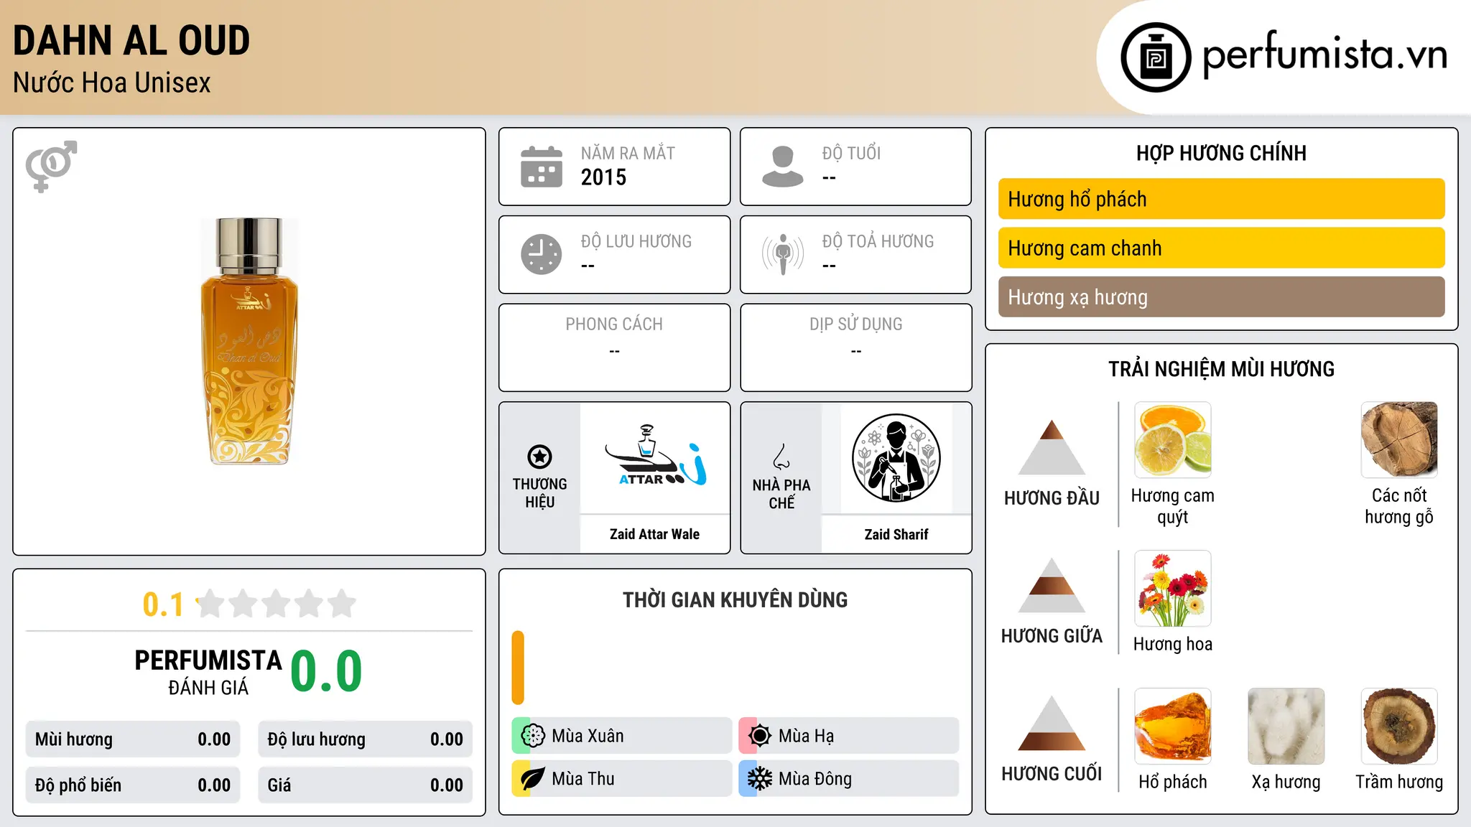Image resolution: width=1471 pixels, height=827 pixels.
Task: Click the Các nốt hương gỗ label
Action: point(1399,506)
